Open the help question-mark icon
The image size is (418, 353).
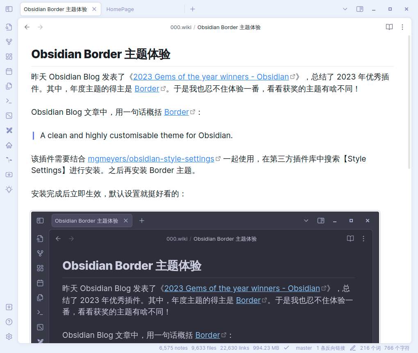[x=9, y=322]
